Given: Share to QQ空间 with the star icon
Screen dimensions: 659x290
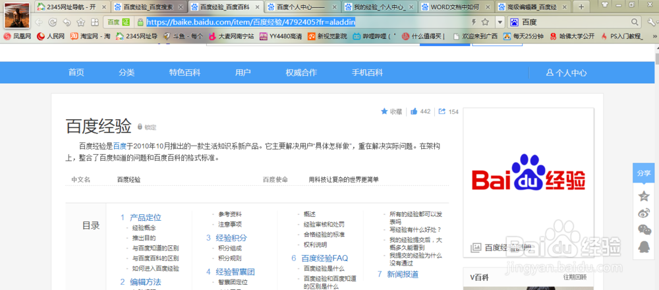Looking at the screenshot, I should (643, 196).
